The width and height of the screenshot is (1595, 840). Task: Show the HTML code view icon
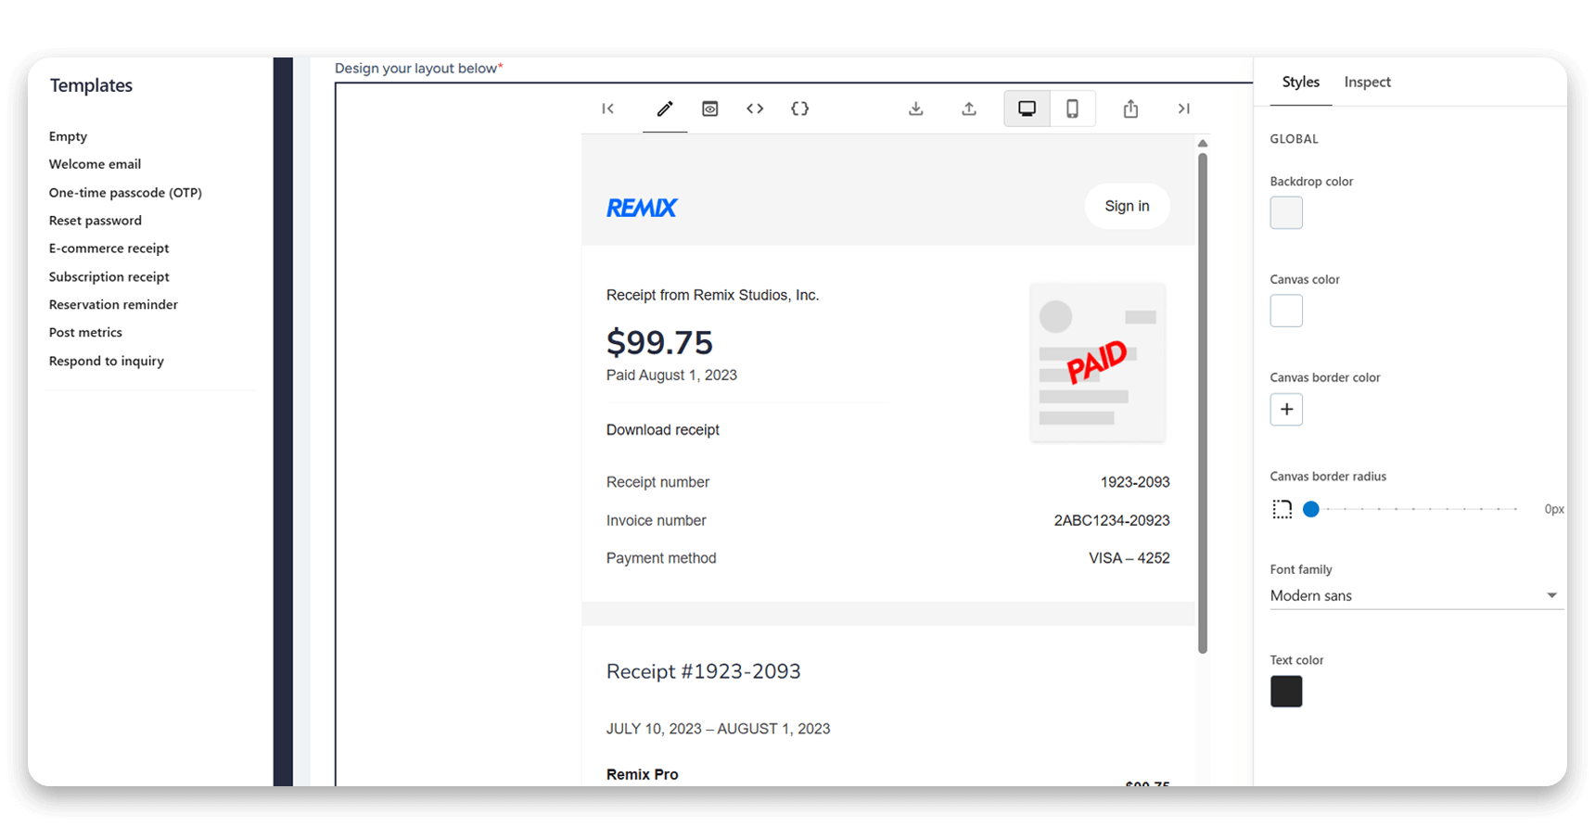coord(755,108)
